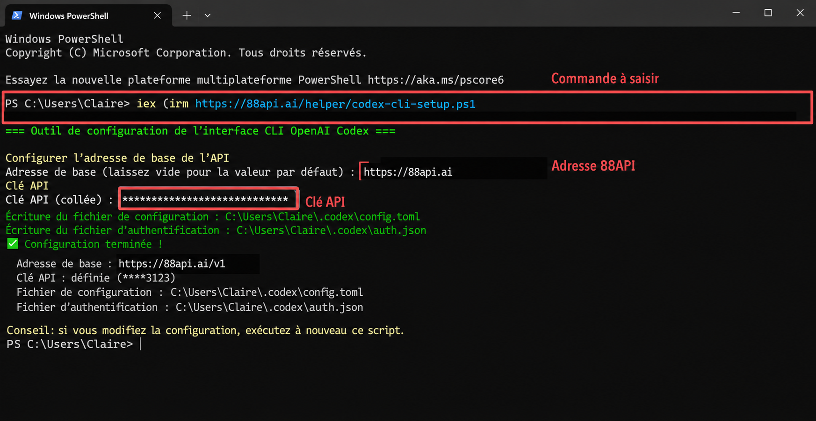Viewport: 816px width, 421px height.
Task: Click the masked API key asterisks field
Action: 209,199
